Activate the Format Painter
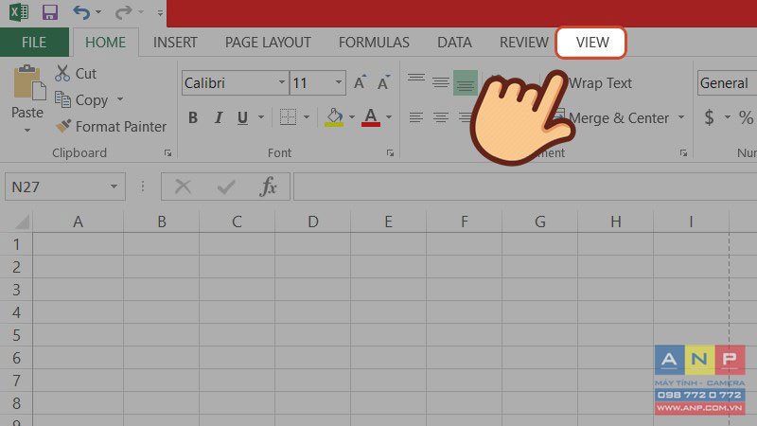The height and width of the screenshot is (426, 757). (111, 127)
